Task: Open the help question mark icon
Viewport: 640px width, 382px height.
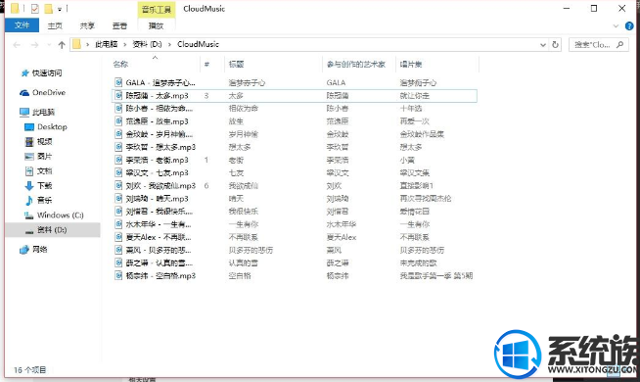Action: [x=629, y=26]
